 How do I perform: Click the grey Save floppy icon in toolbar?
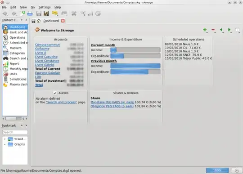pyautogui.click(x=39, y=13)
